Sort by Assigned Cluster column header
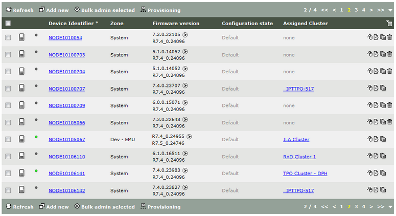The height and width of the screenshot is (216, 396). click(306, 23)
